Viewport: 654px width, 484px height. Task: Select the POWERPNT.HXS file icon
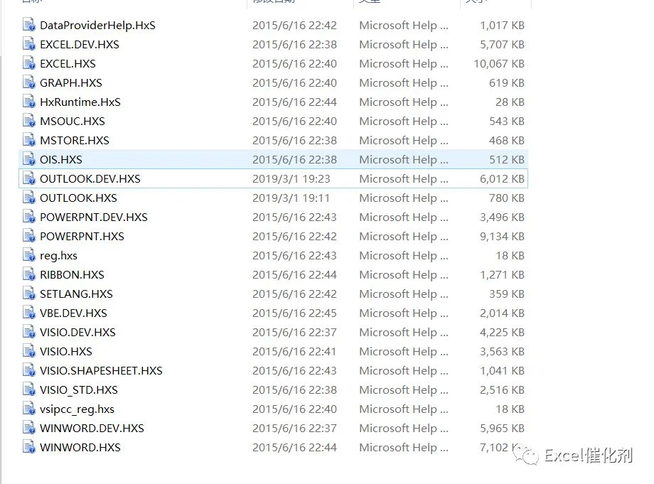point(29,236)
